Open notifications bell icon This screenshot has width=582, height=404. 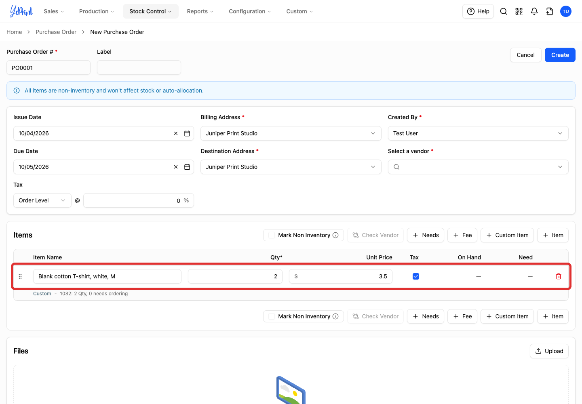(x=534, y=11)
